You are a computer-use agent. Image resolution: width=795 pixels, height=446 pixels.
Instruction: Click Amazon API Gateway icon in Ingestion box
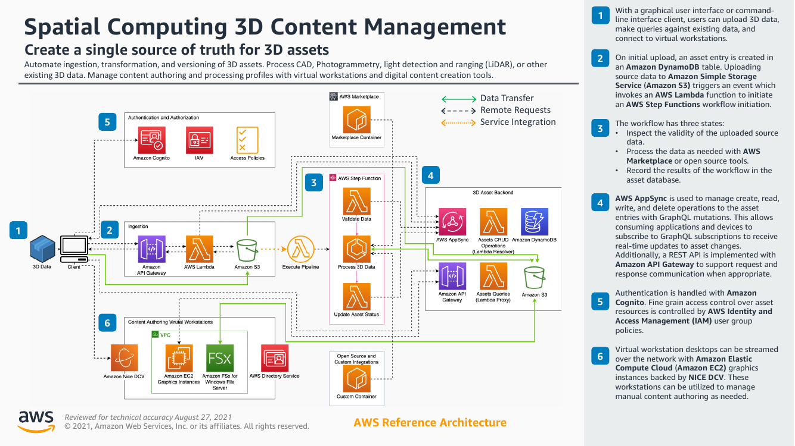click(x=152, y=249)
